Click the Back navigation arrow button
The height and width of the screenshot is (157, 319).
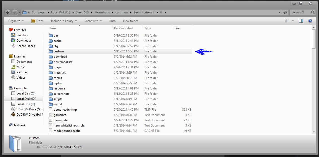(x=8, y=12)
